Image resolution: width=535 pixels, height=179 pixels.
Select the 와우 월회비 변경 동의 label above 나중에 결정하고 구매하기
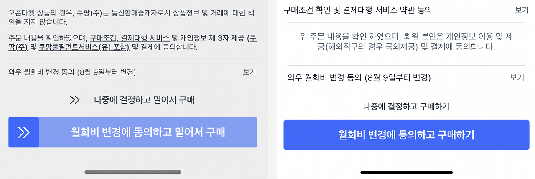pos(359,77)
